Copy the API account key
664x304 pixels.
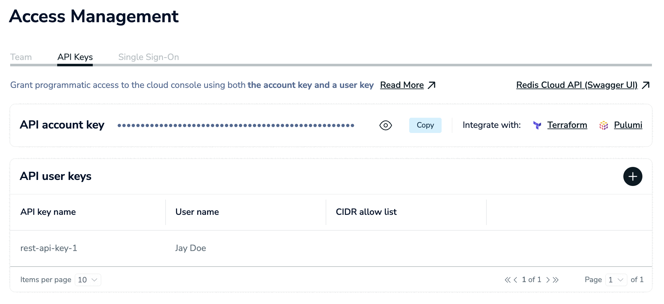pyautogui.click(x=425, y=125)
